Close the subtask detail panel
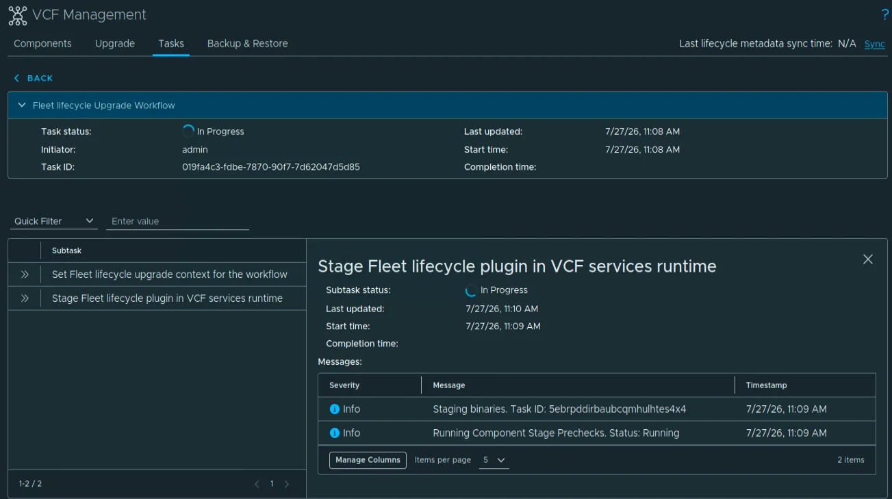This screenshot has width=892, height=499. (868, 259)
